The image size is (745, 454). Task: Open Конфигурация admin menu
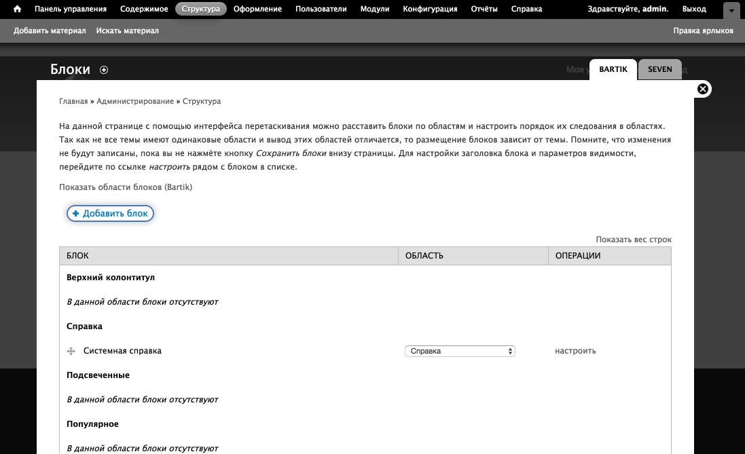[x=430, y=9]
